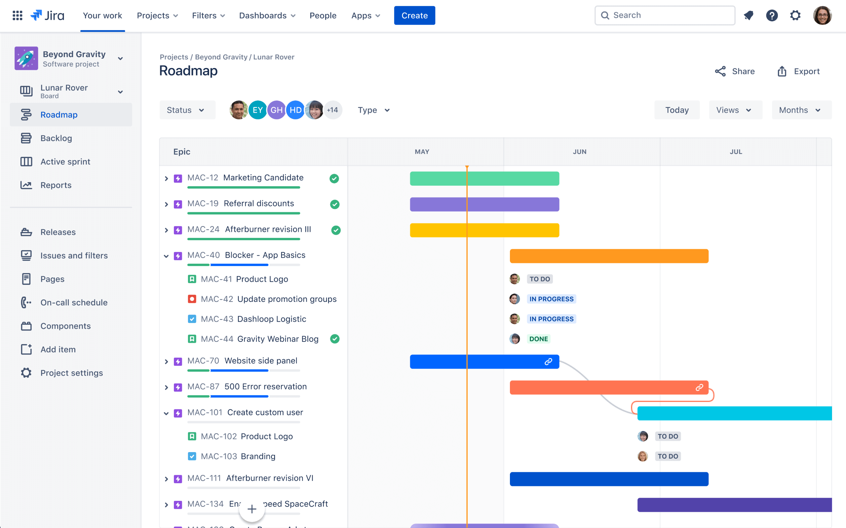Open the Months dropdown
The height and width of the screenshot is (528, 846).
pos(801,110)
